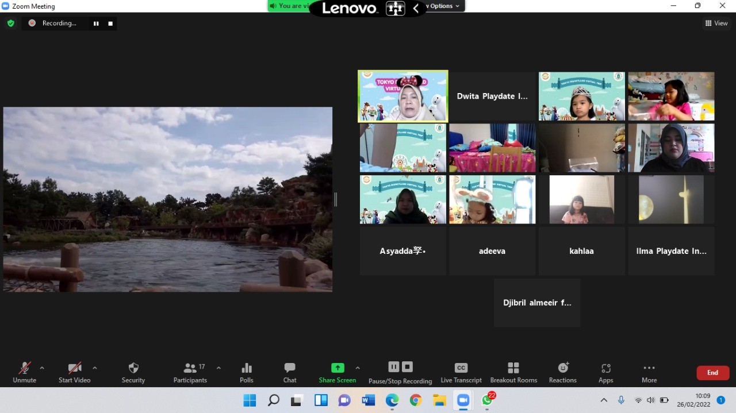
Task: Expand share options caret beside Share Screen
Action: pos(358,368)
